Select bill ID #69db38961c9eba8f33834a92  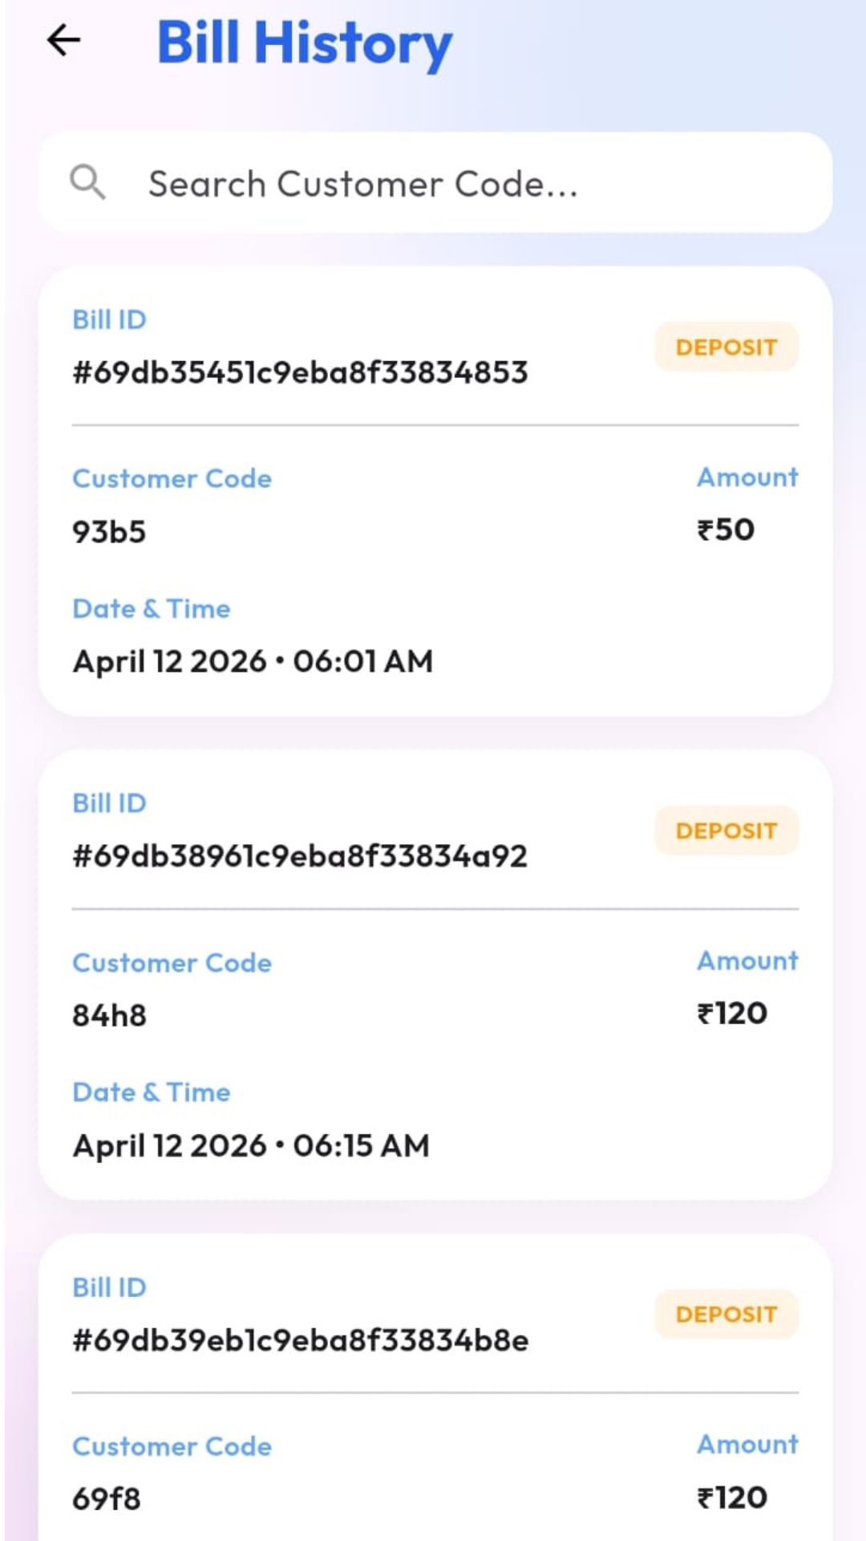300,856
